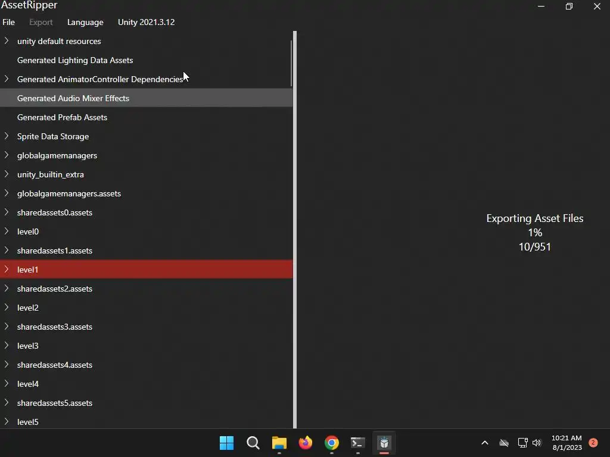Viewport: 610px width, 457px height.
Task: Expand the sharedassets3.assets node
Action: (6, 326)
